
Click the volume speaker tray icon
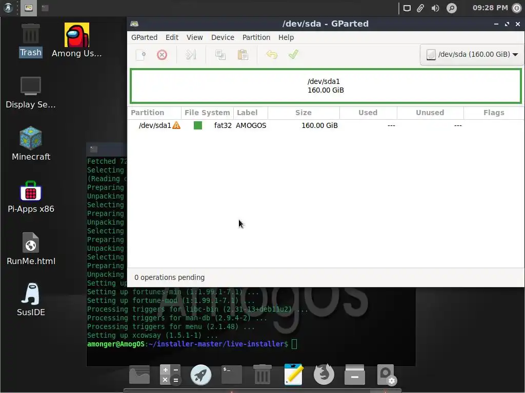(x=435, y=8)
